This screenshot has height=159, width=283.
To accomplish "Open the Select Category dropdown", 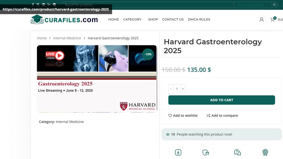I will pyautogui.click(x=252, y=5).
